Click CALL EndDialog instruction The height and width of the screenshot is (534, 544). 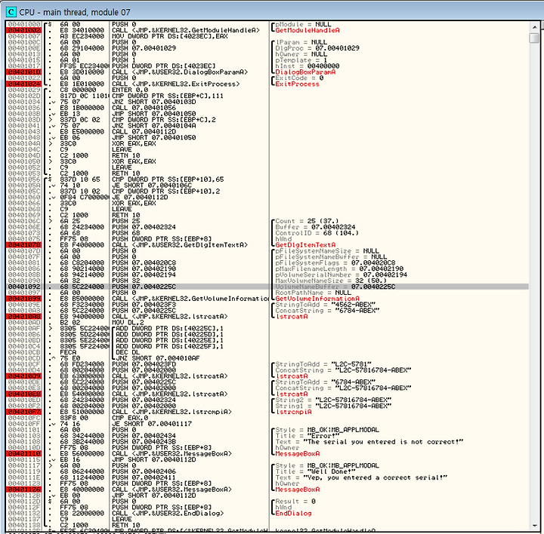coord(168,513)
